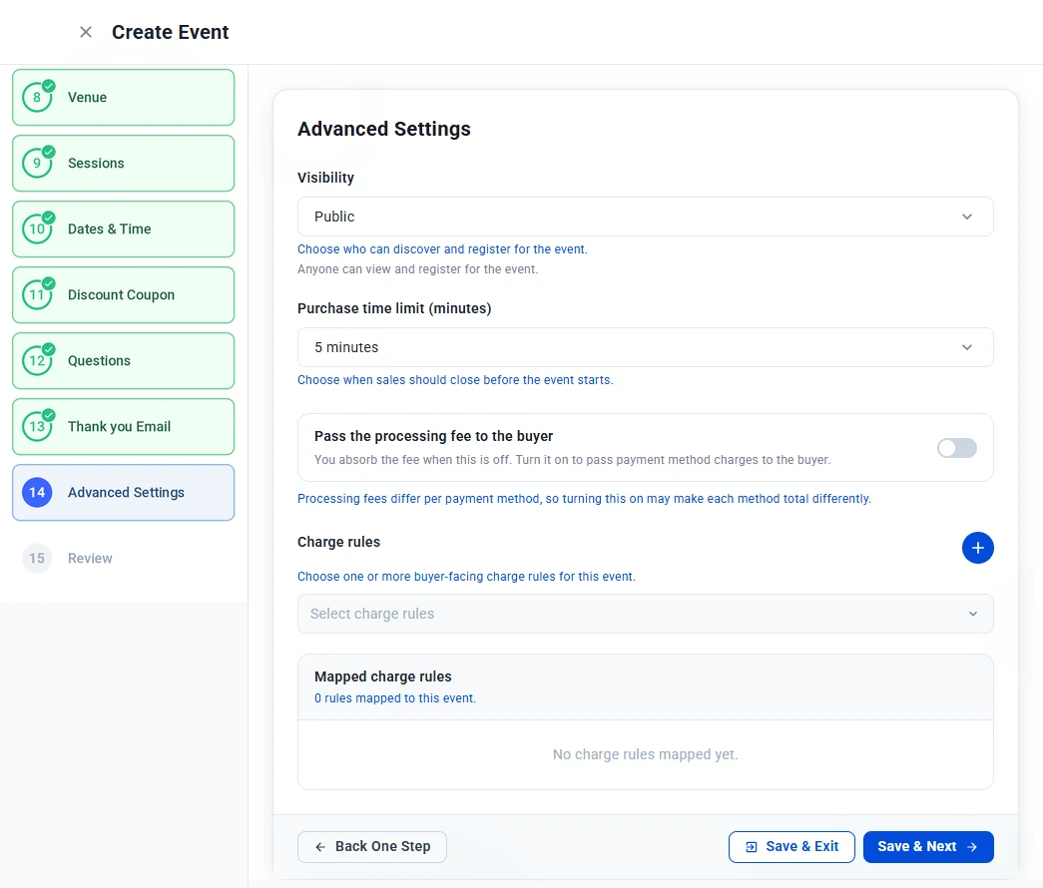Click the Mapped charge rules heading
Screen dimensions: 1043x888
[x=382, y=676]
